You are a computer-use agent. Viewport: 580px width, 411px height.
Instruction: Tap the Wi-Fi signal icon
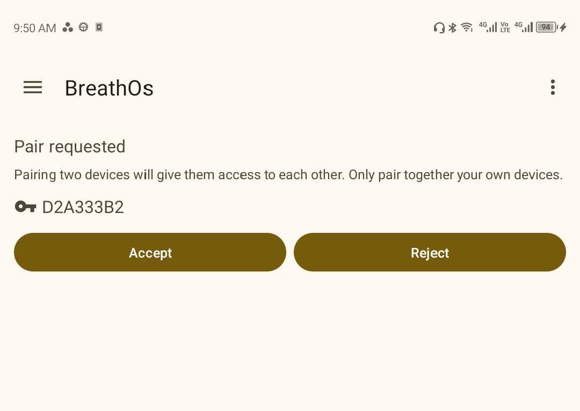click(x=466, y=27)
